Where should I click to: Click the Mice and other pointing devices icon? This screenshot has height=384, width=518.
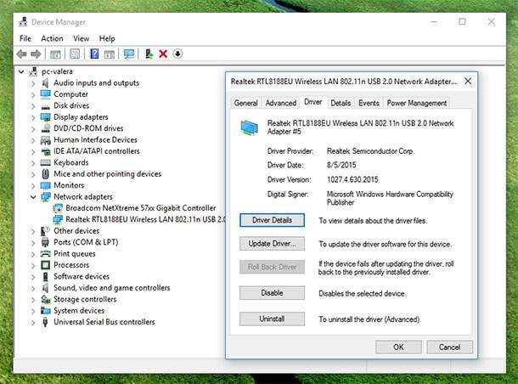(46, 174)
